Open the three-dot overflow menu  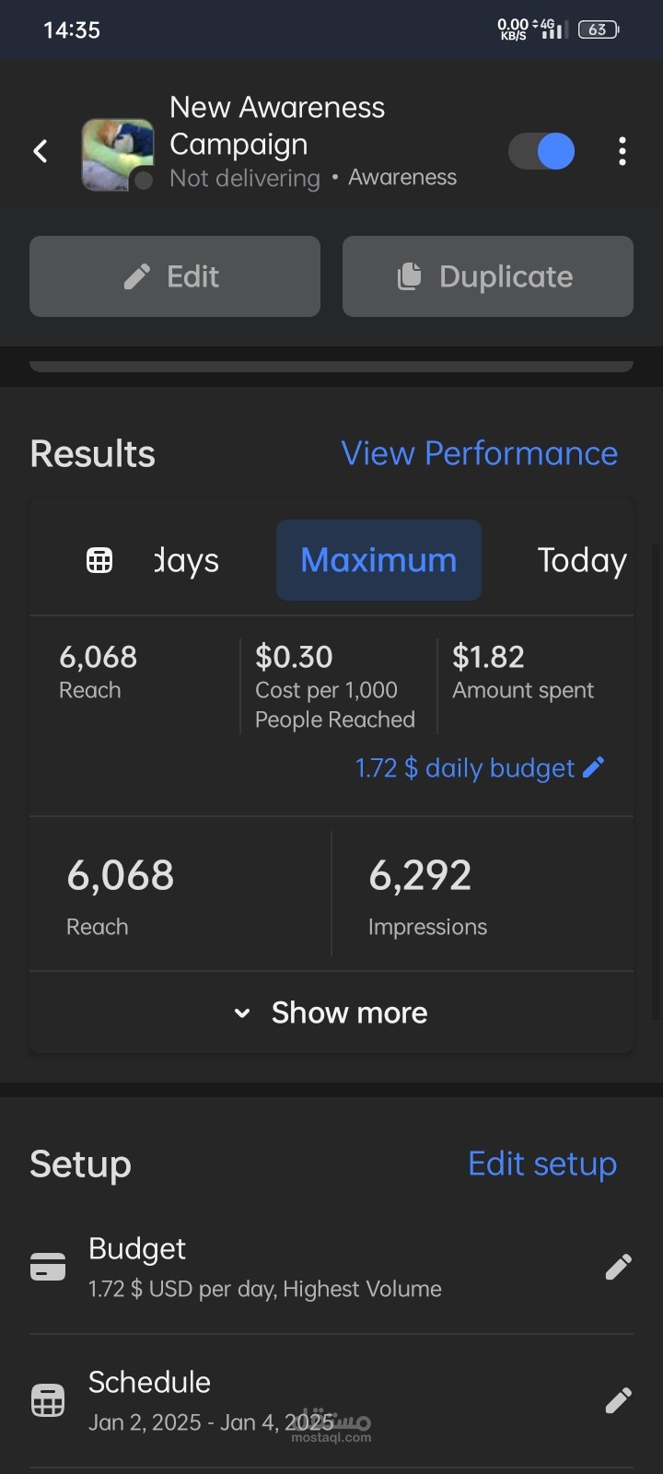pos(622,151)
